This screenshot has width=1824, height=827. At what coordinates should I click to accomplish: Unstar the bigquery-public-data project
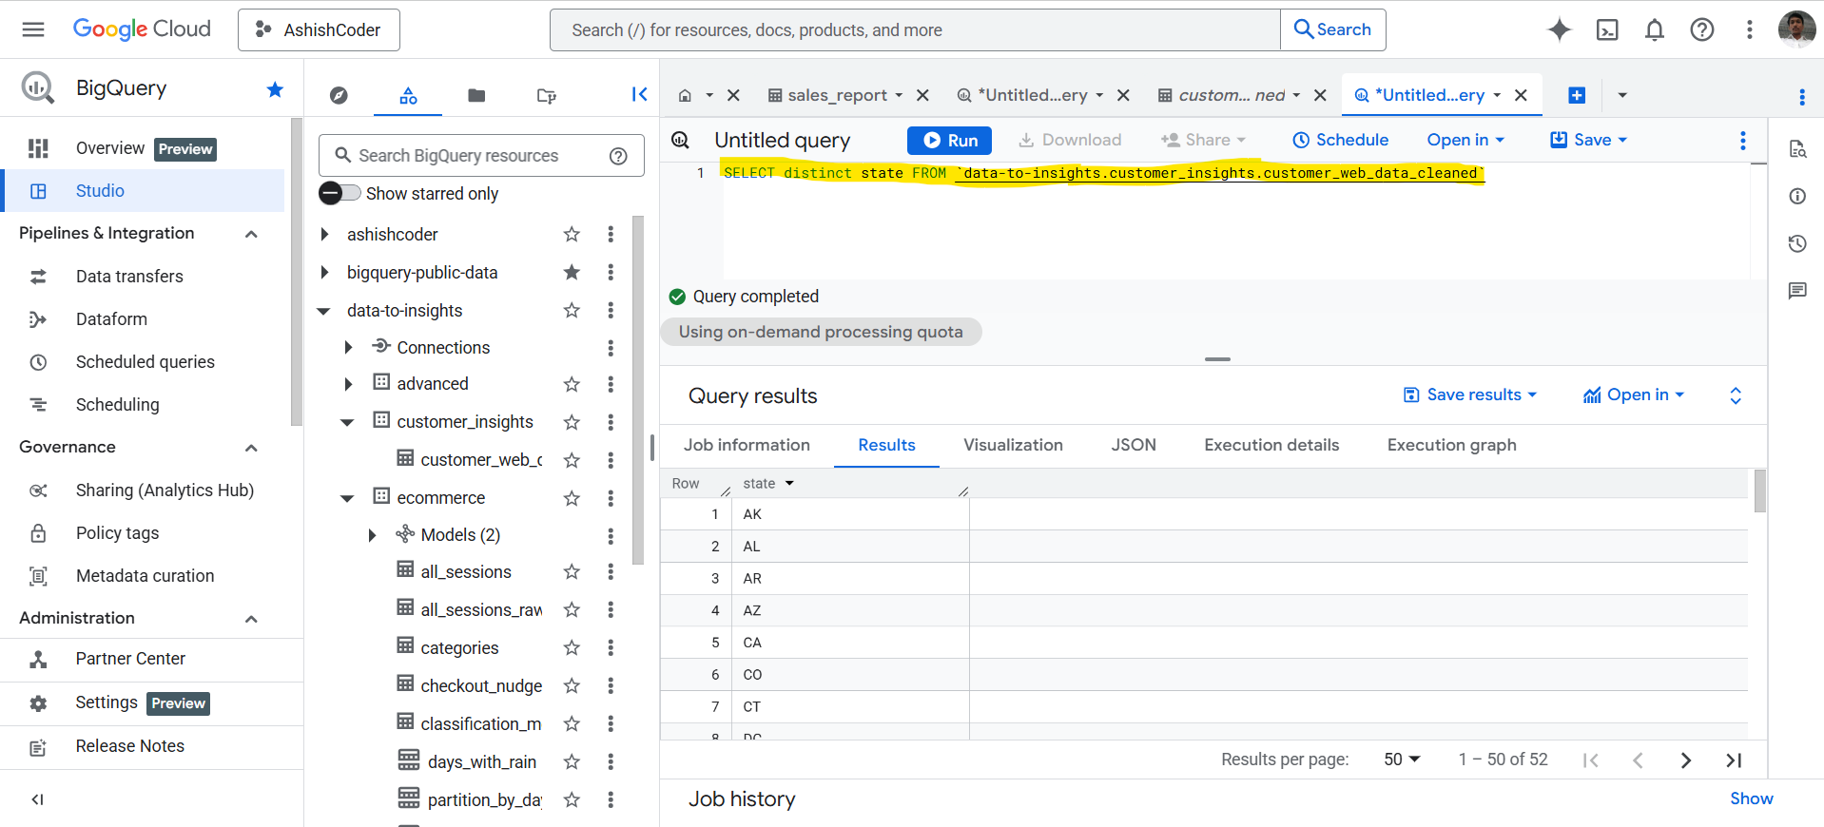572,272
